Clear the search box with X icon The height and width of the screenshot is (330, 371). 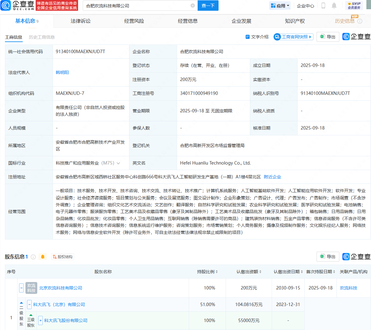tap(193, 6)
